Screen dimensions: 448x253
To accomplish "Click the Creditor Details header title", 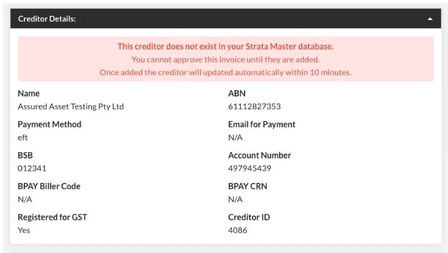I will click(x=47, y=19).
